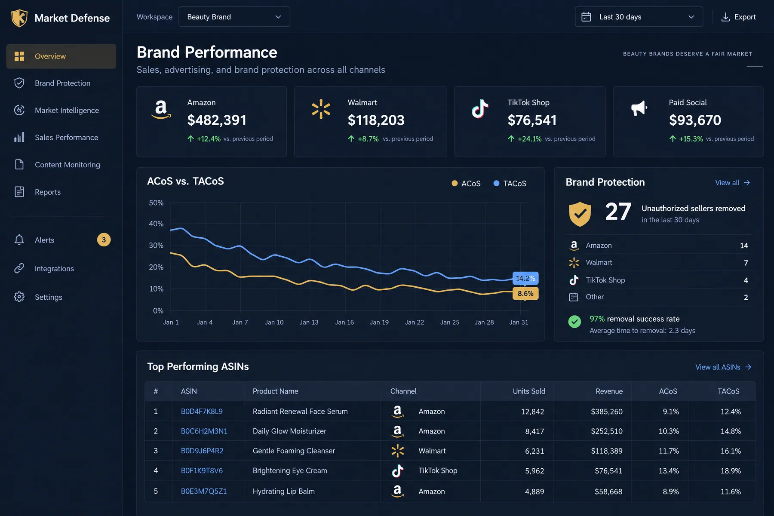The image size is (774, 516).
Task: Click the Overview grid icon
Action: (19, 56)
